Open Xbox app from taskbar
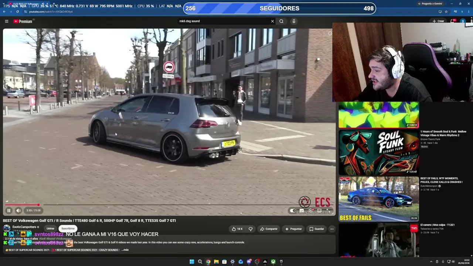 point(273,262)
